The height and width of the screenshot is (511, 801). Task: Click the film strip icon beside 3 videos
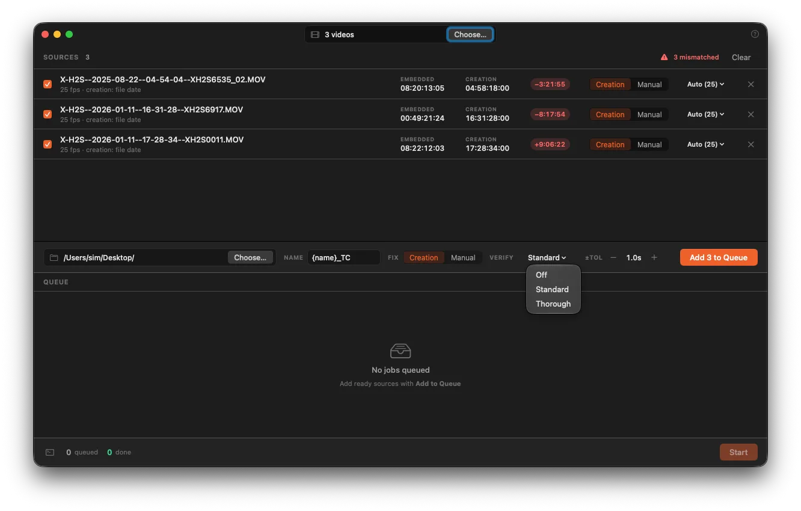point(315,35)
